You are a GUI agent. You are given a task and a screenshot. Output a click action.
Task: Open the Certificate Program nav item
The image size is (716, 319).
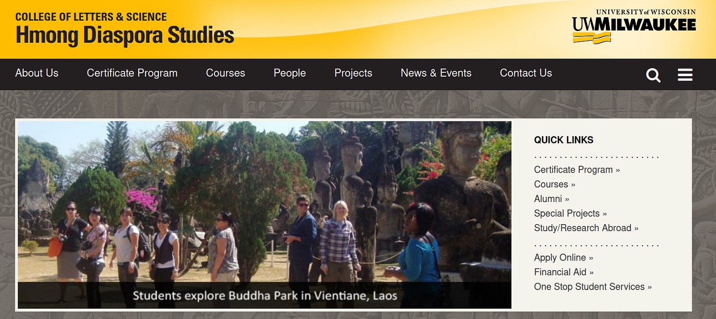point(132,73)
